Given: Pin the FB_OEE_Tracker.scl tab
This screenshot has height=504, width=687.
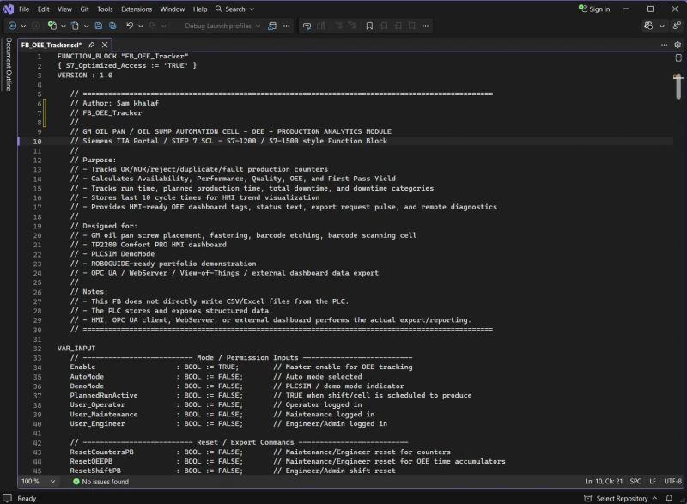Looking at the screenshot, I should [x=91, y=45].
